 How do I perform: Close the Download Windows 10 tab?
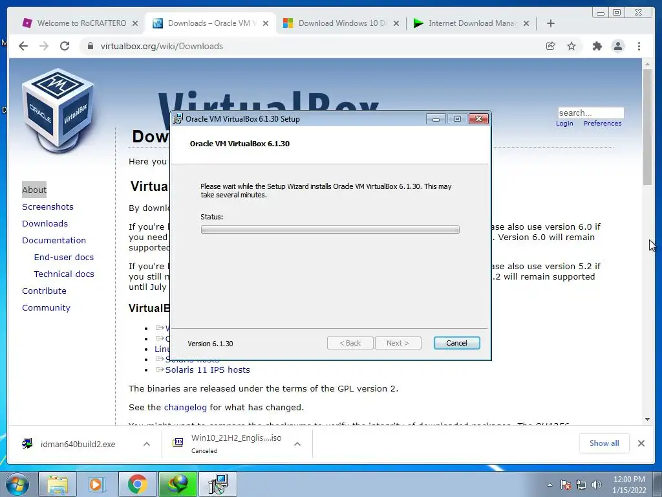pos(396,23)
